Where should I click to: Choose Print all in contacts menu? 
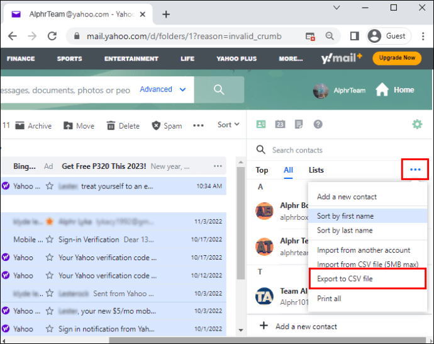tap(367, 299)
